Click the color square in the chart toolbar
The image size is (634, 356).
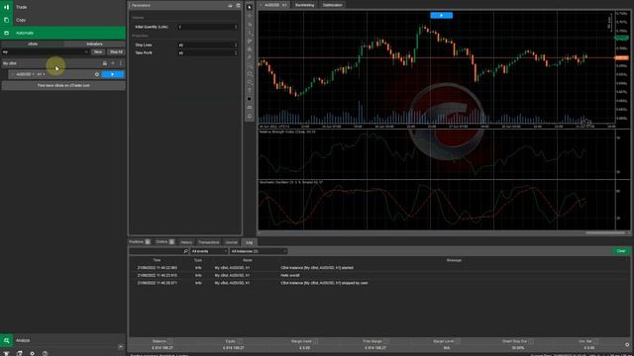point(250,99)
